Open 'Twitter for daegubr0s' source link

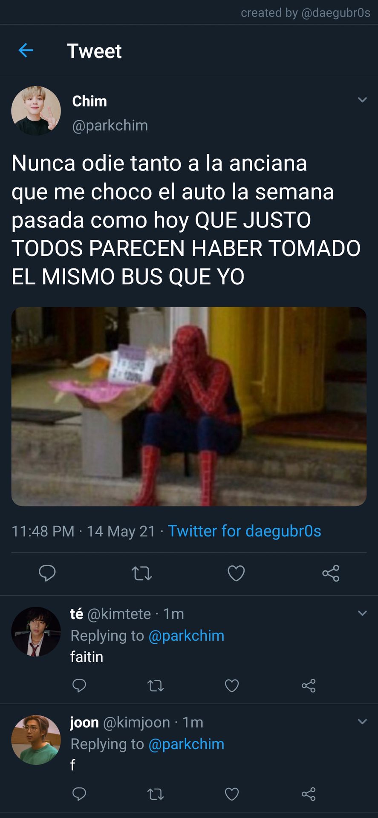point(245,531)
